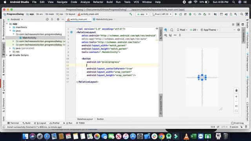This screenshot has width=251, height=141.
Task: Click Collapse All icon in Project panel
Action: [x=52, y=19]
